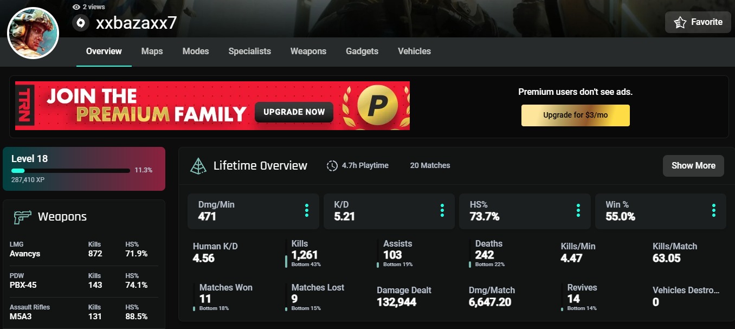Click the 11.3% level progress value

coord(144,170)
